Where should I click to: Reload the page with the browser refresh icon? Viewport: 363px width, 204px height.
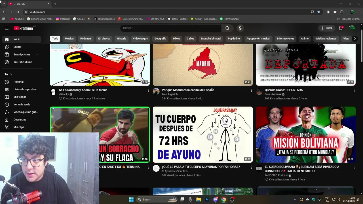18,12
